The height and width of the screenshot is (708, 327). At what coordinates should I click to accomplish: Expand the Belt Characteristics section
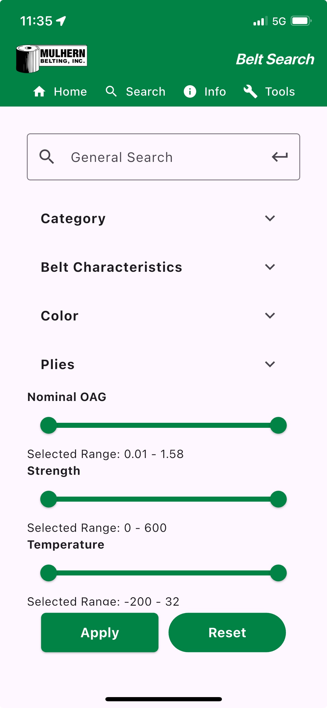(x=270, y=267)
